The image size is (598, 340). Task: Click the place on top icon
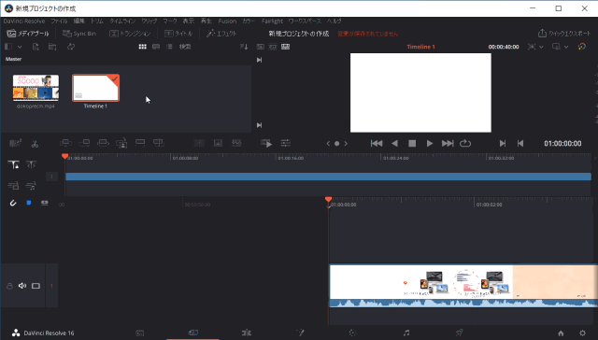140,143
